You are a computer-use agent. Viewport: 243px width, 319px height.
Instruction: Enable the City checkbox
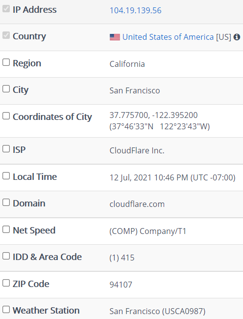6,88
